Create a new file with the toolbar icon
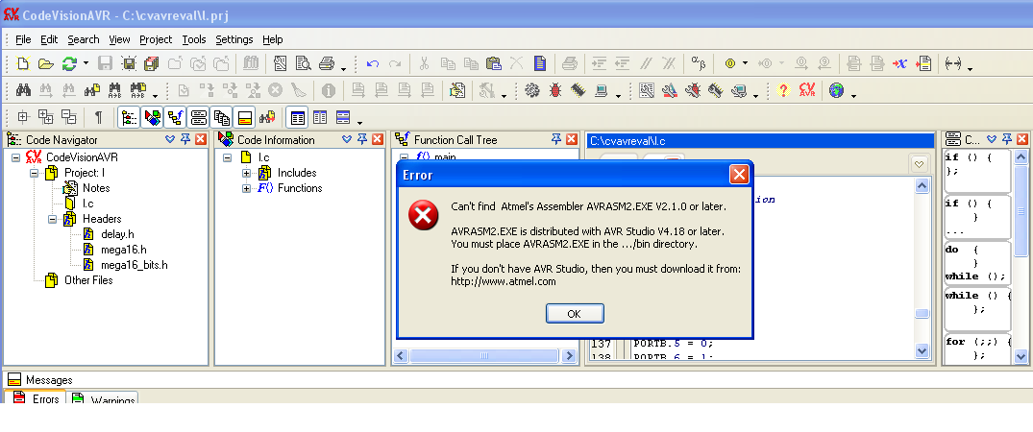The width and height of the screenshot is (1033, 432). 23,64
